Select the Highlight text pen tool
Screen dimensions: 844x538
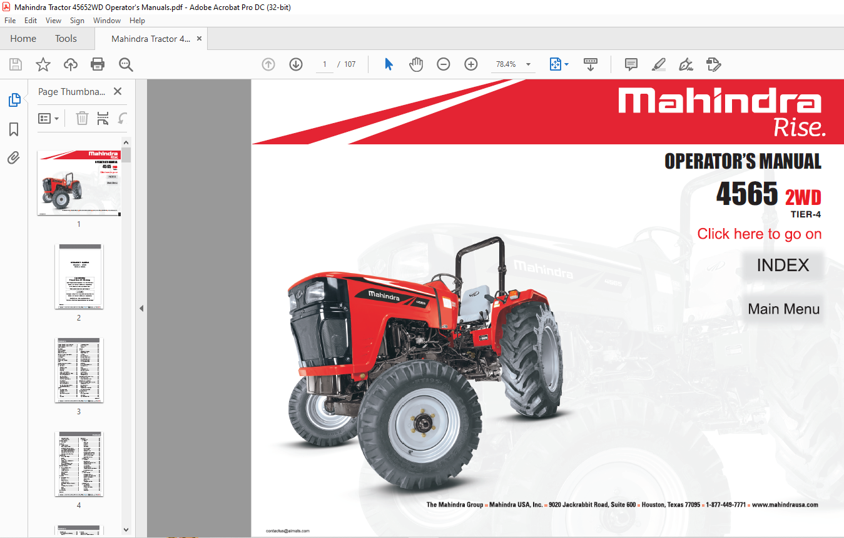(658, 64)
